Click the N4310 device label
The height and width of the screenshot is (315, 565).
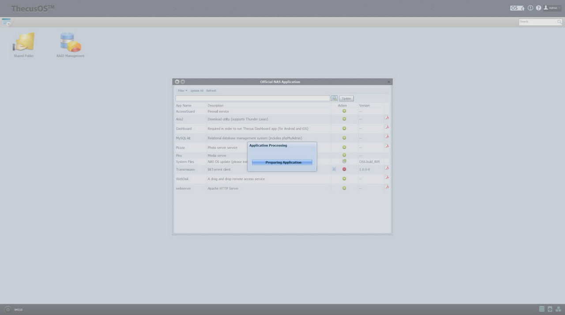(18, 310)
